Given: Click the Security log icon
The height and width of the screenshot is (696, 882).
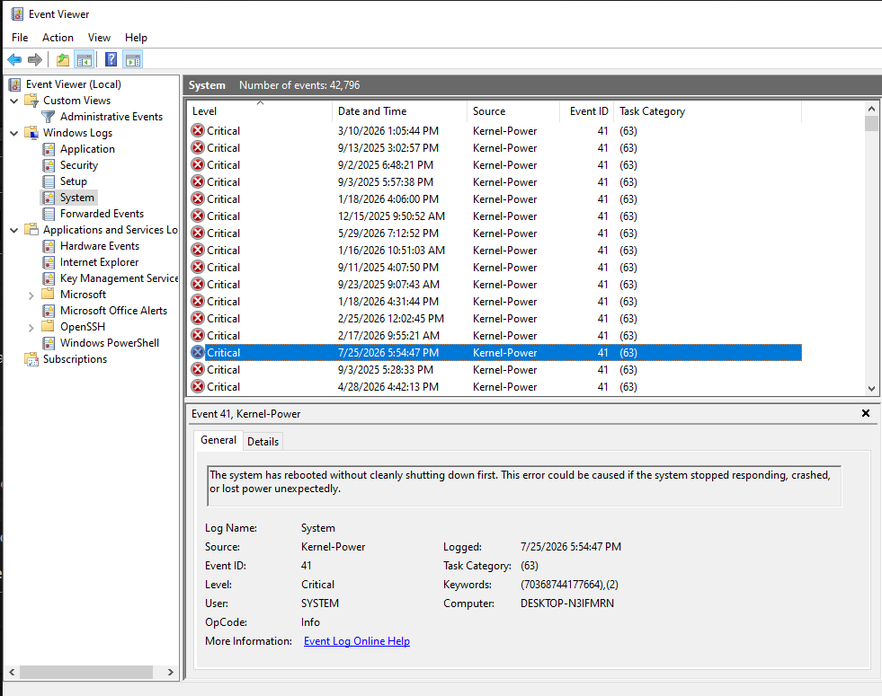Looking at the screenshot, I should tap(49, 165).
